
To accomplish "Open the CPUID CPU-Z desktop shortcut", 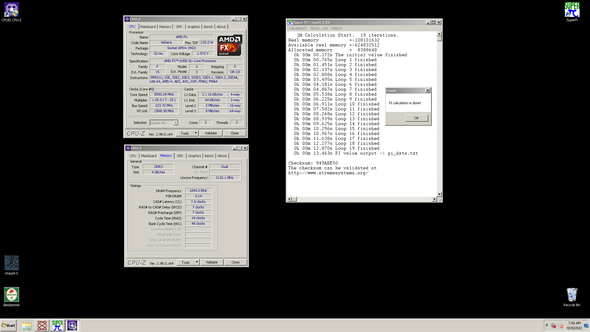I will click(11, 12).
